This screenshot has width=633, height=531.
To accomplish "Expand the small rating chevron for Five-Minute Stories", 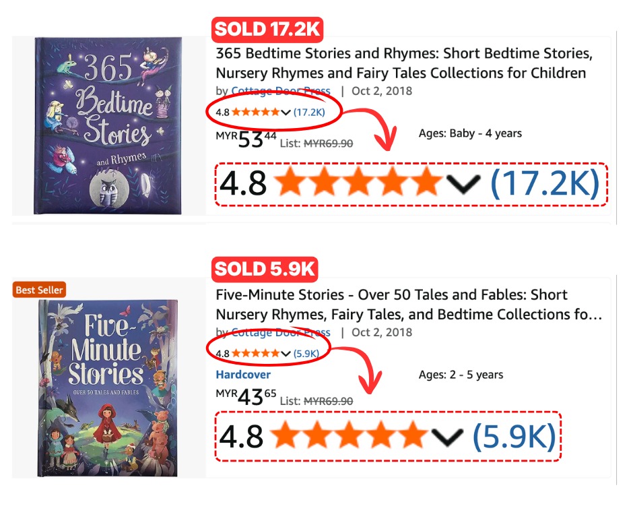I will [x=286, y=354].
